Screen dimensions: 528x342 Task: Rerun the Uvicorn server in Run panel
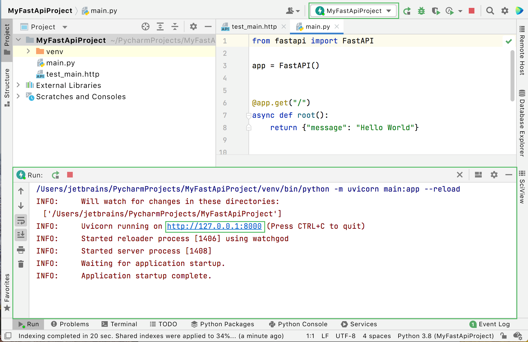[x=55, y=175]
